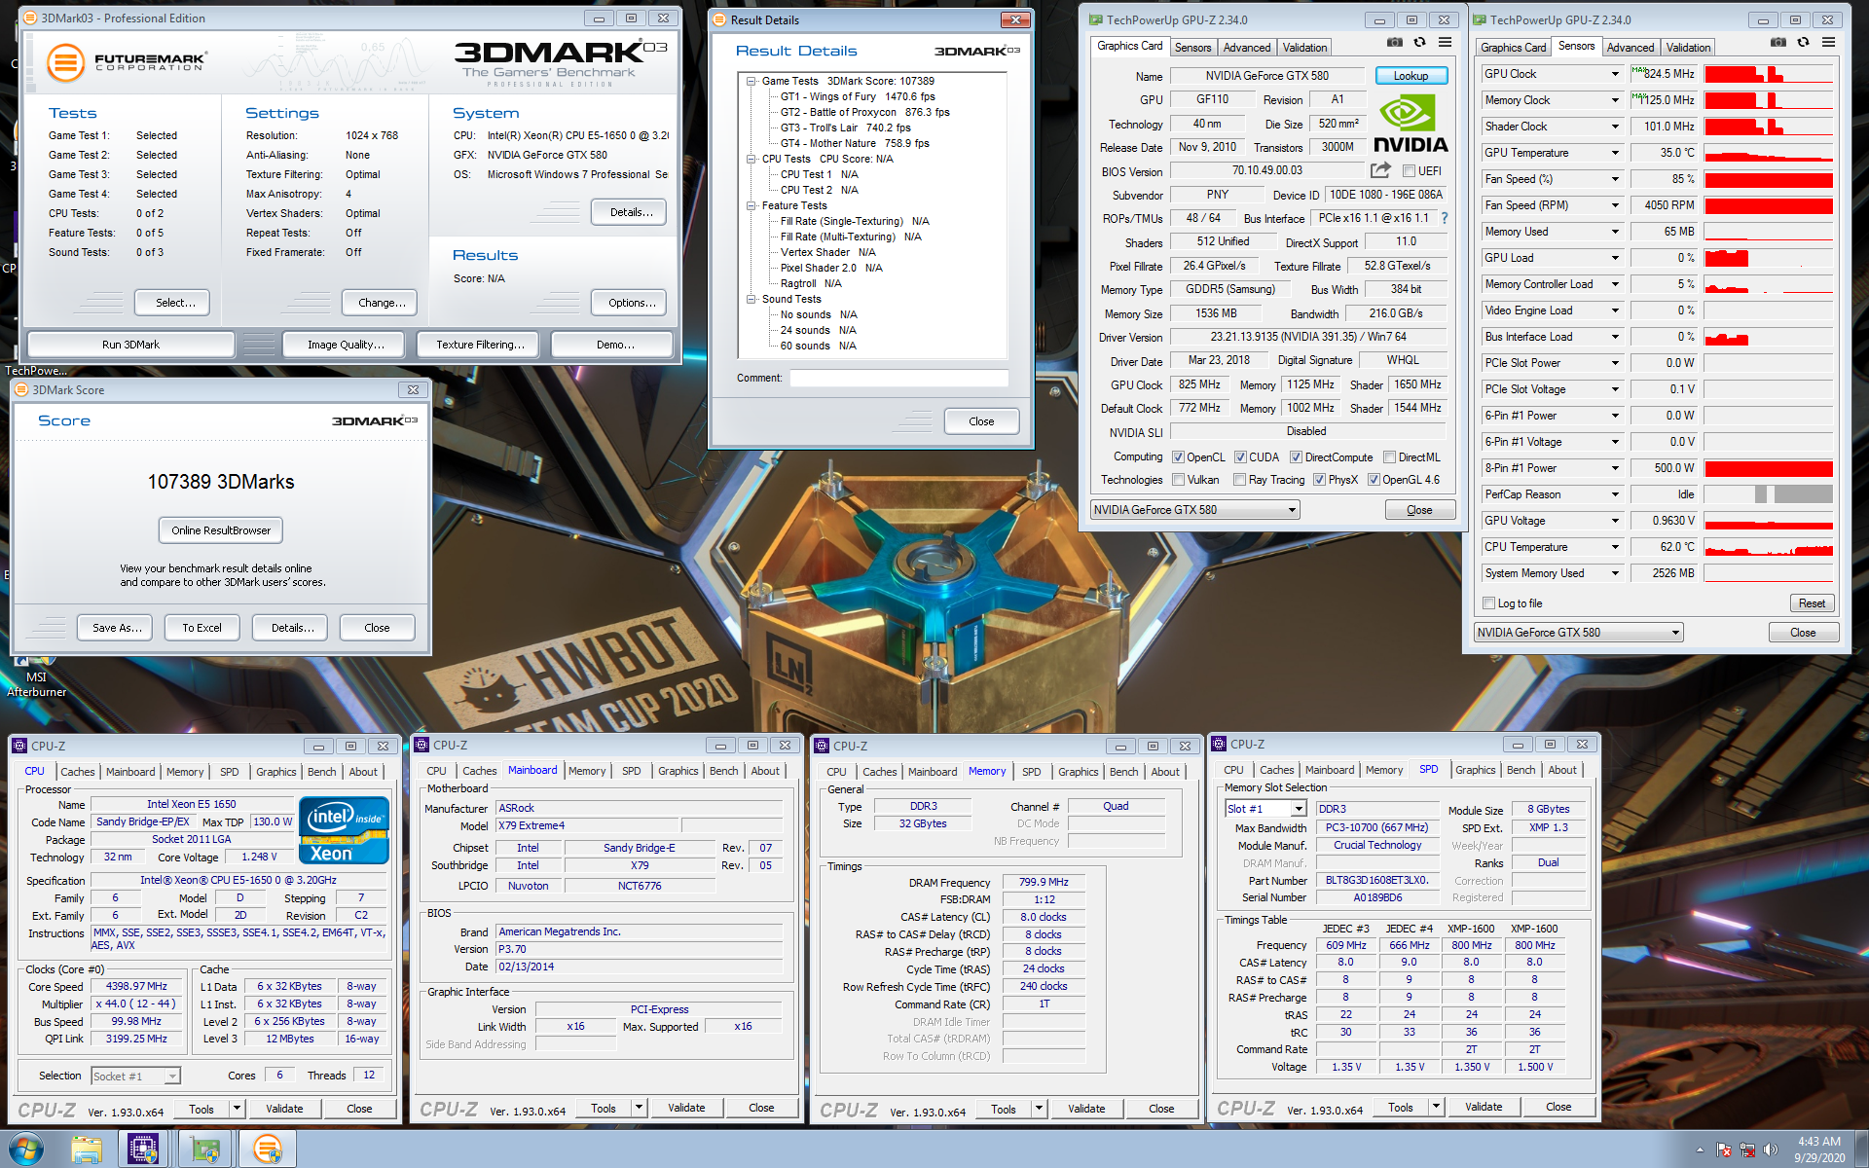Click the NVIDIA logo in GPU-Z
Image resolution: width=1869 pixels, height=1168 pixels.
[1411, 125]
